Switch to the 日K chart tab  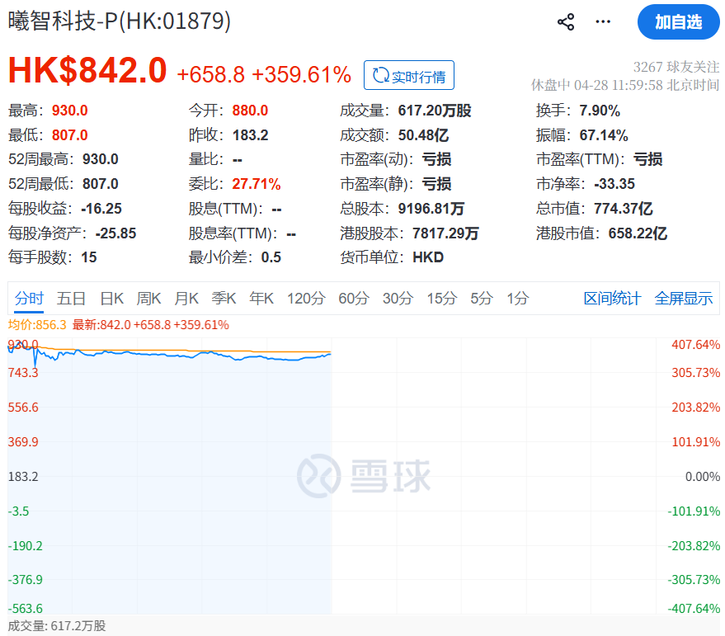point(112,299)
